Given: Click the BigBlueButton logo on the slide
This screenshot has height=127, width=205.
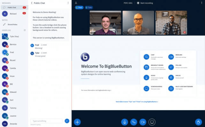Looking at the screenshot, I should point(85,57).
